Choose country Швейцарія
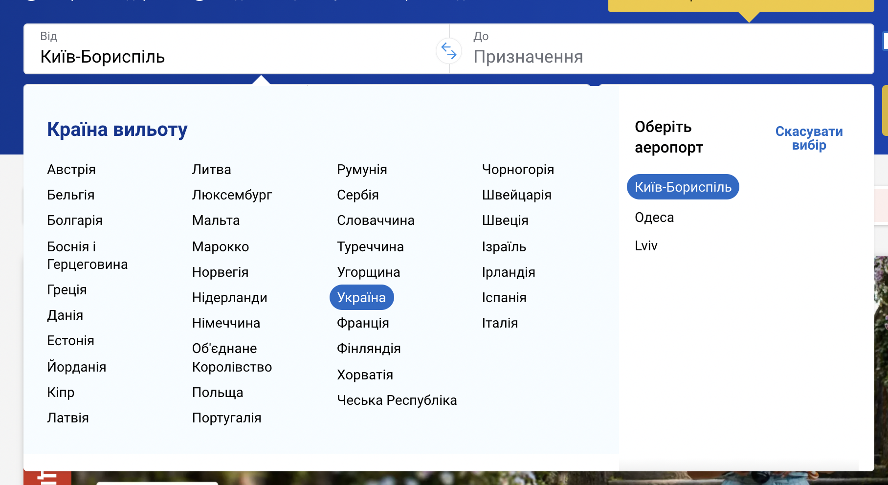Image resolution: width=888 pixels, height=485 pixels. pyautogui.click(x=517, y=195)
